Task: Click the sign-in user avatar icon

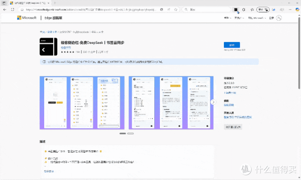Action: pyautogui.click(x=279, y=18)
